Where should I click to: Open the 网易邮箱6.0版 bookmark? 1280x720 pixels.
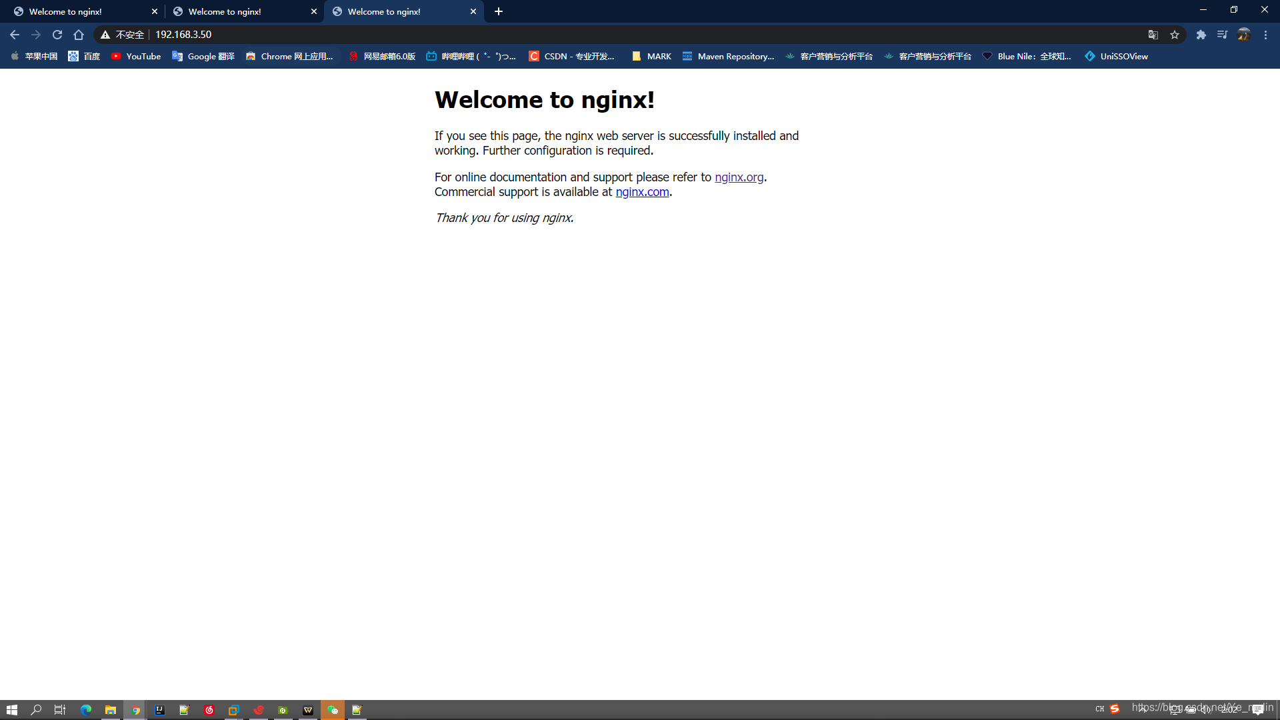pyautogui.click(x=382, y=56)
